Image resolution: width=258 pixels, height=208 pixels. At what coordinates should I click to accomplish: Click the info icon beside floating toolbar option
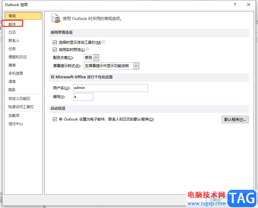(x=104, y=42)
